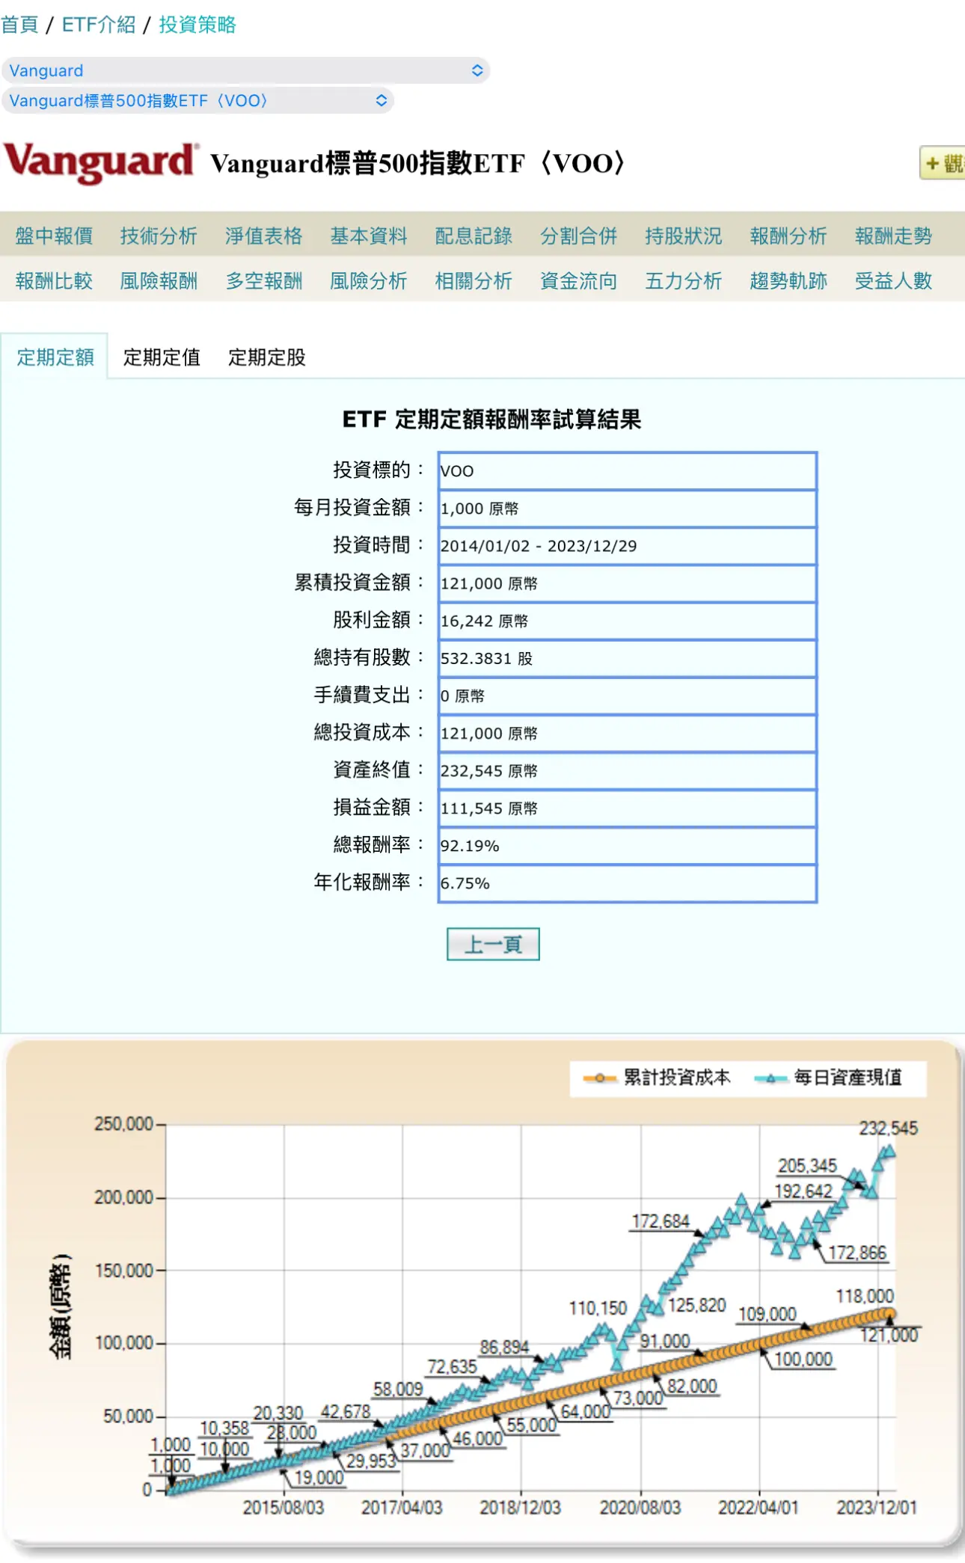Open the 相關分析 menu item
The width and height of the screenshot is (965, 1563).
(474, 281)
